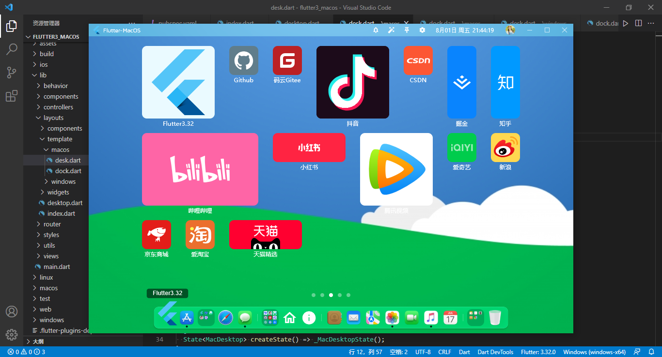Open the info circle icon in dock
662x357 pixels.
[309, 318]
